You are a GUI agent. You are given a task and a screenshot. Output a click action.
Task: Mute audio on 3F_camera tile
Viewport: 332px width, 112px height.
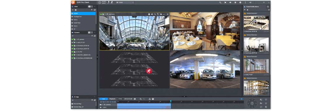pyautogui.click(x=152, y=14)
